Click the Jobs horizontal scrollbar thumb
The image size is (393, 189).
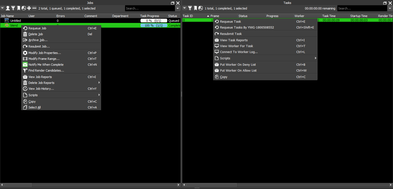tap(18, 185)
